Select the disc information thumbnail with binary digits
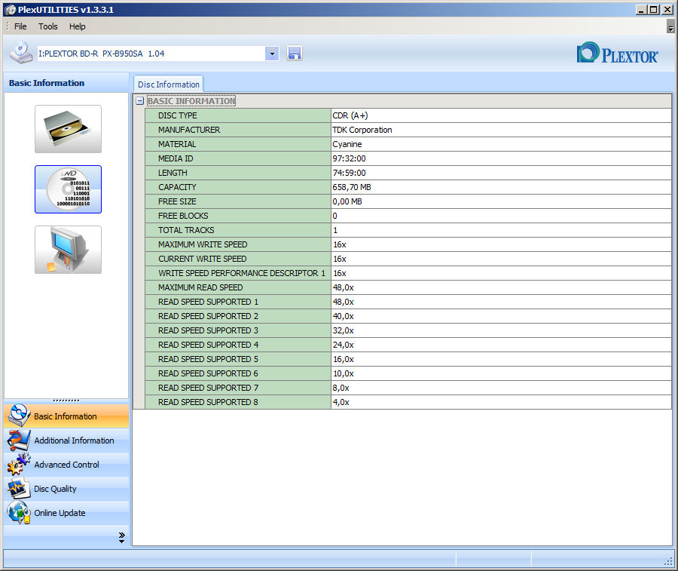This screenshot has width=678, height=571. (69, 189)
